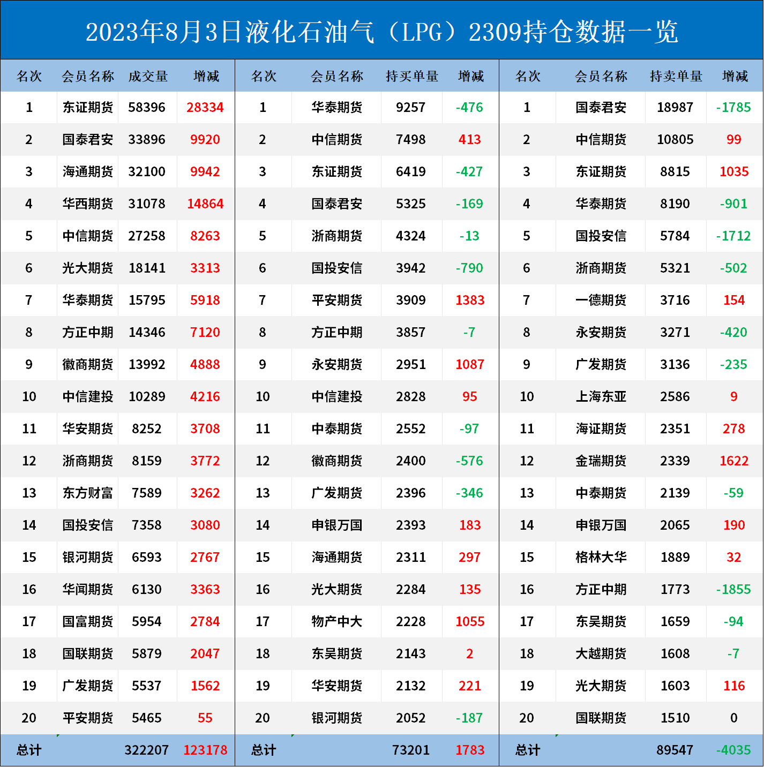Select the total change '123178'
The height and width of the screenshot is (767, 764).
pos(205,750)
